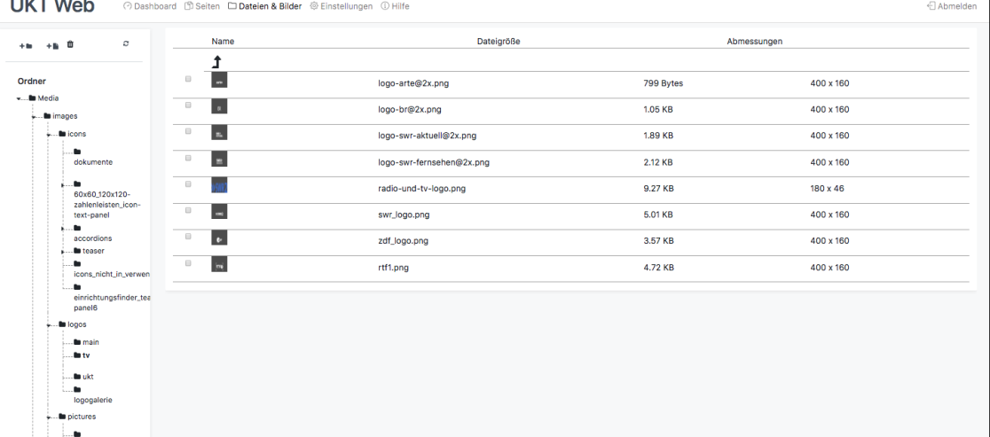The image size is (990, 437).
Task: Open Dateien & Bilder section
Action: pos(264,6)
